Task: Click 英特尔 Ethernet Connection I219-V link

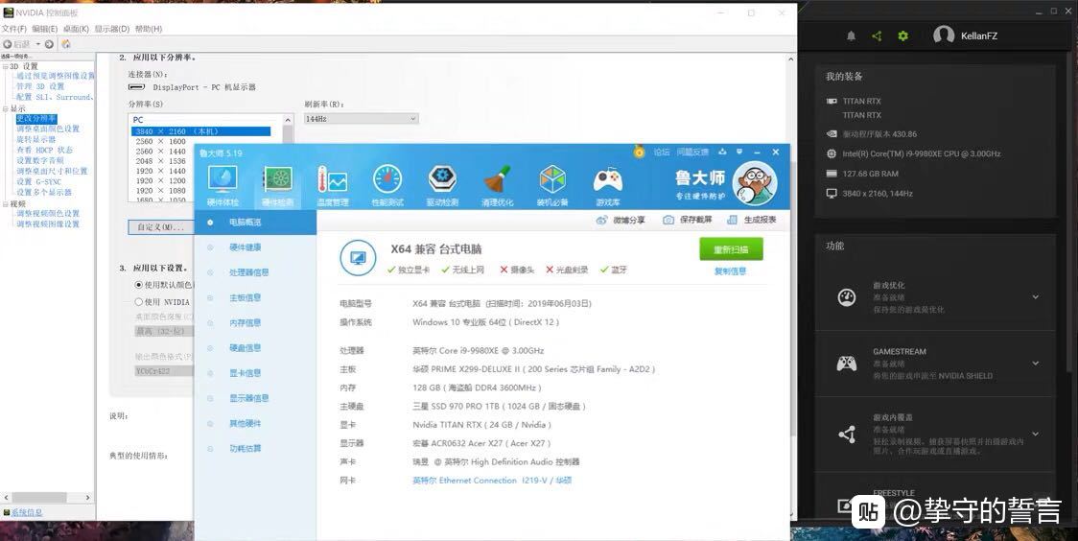Action: click(x=492, y=481)
